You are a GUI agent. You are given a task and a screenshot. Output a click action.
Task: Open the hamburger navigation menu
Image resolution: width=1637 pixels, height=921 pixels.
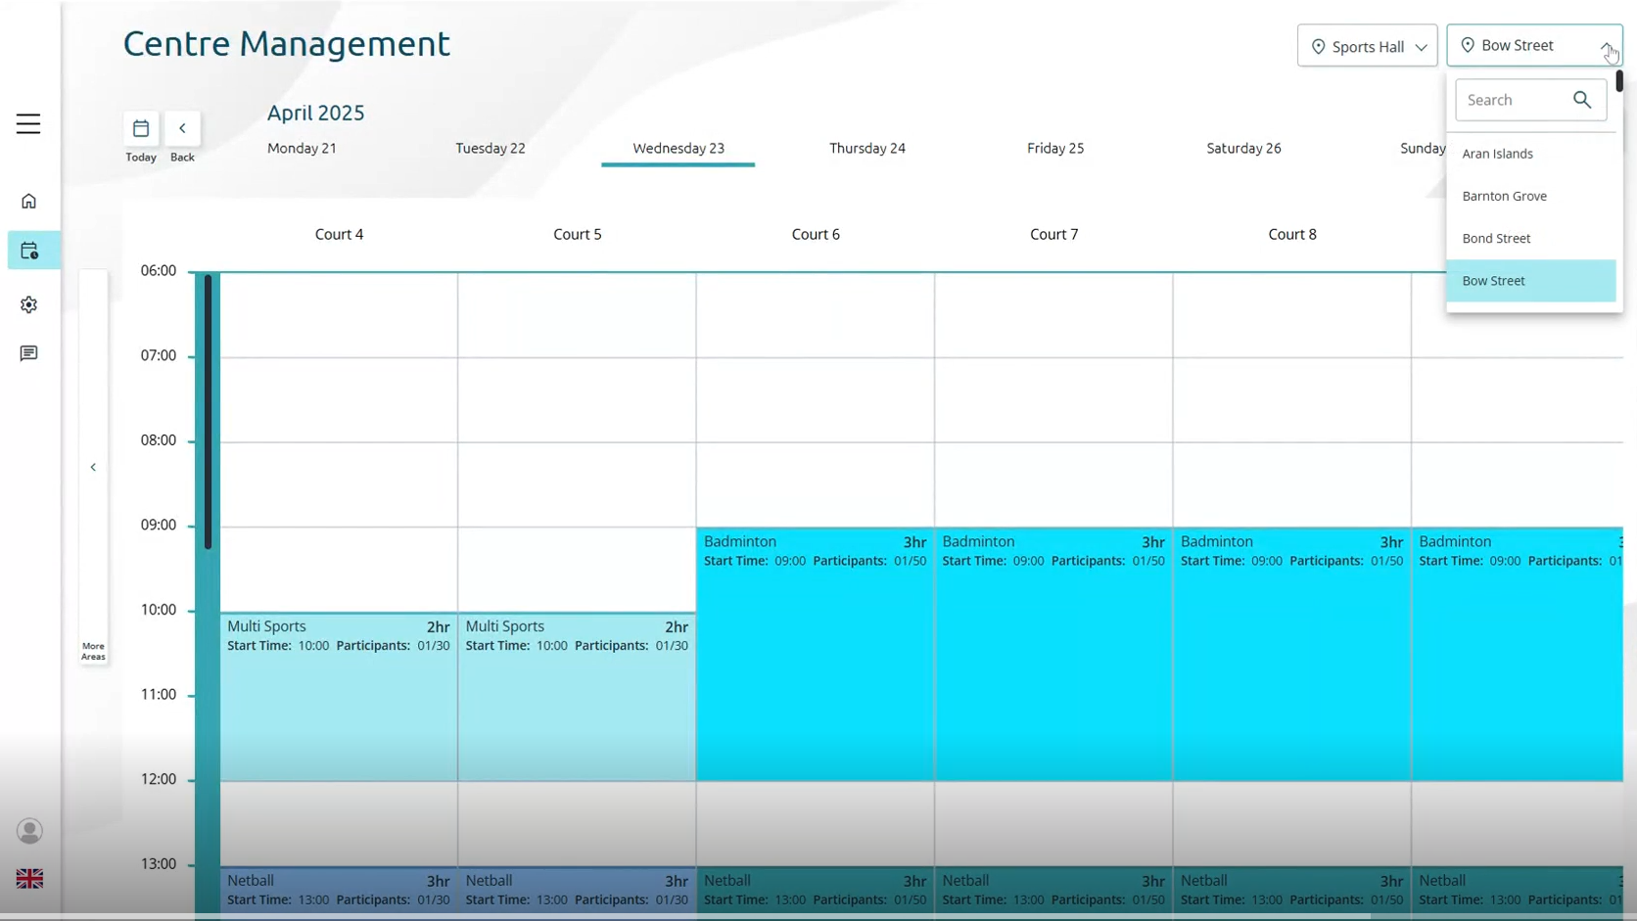(x=28, y=124)
